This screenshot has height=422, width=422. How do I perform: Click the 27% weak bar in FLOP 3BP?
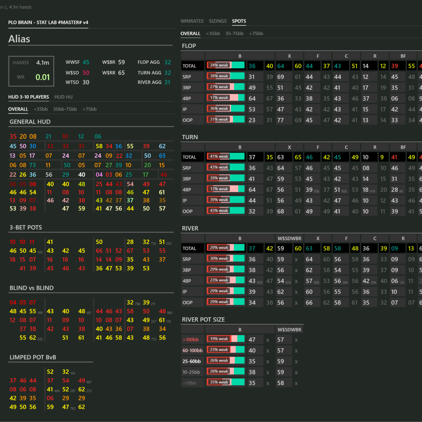225,87
